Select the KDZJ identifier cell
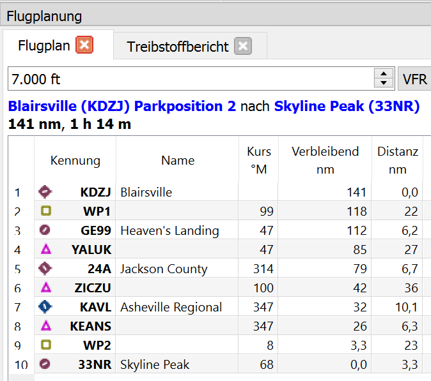Screen dimensions: 431x381 (75, 192)
